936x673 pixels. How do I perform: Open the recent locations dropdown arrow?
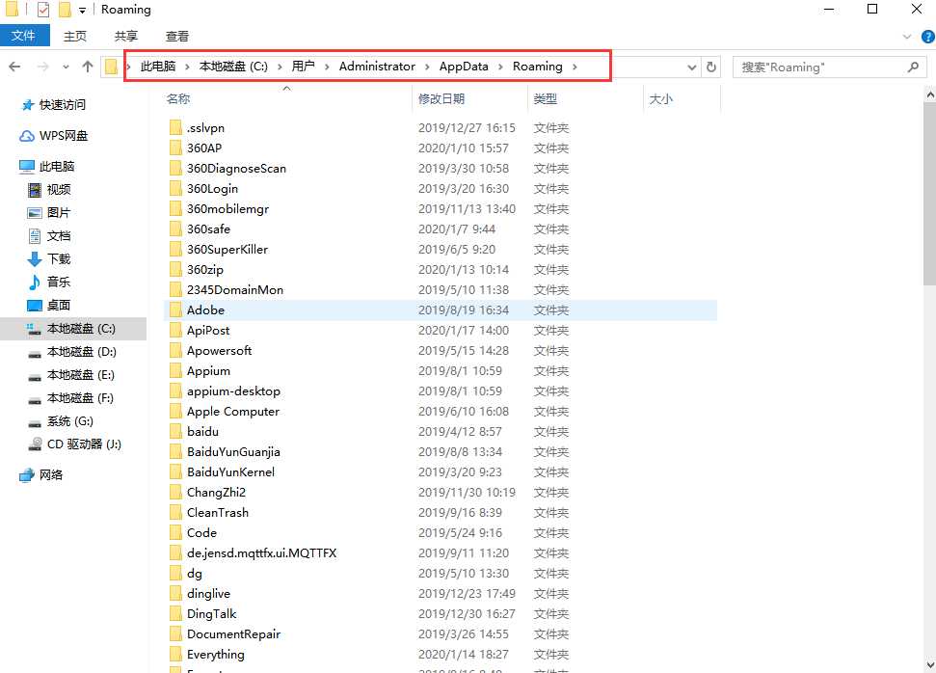click(66, 67)
